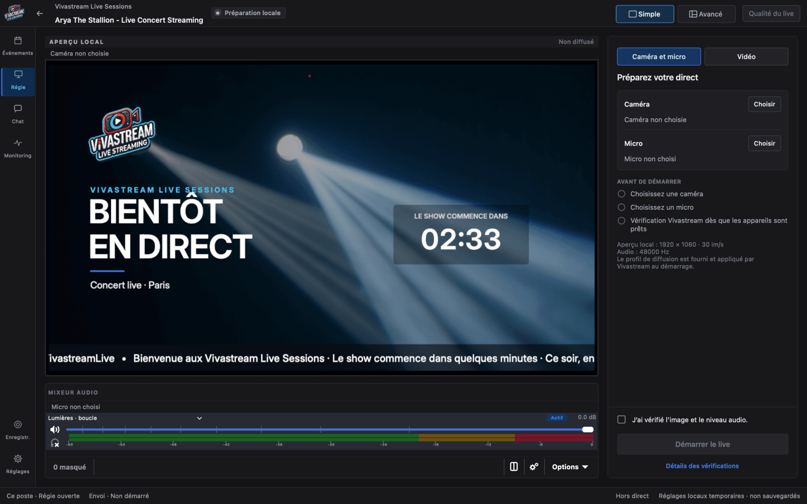The image size is (807, 504).
Task: Open the Enregistr. recording section
Action: 18,430
